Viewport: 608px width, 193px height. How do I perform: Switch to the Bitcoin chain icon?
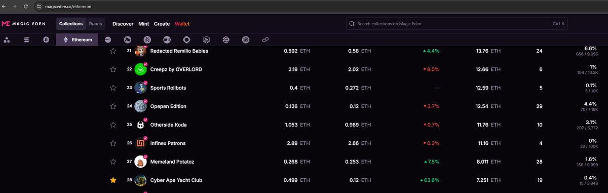[46, 40]
